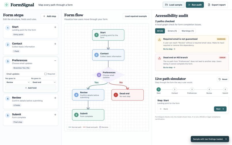Click the step 5 badge in Form steps

(8, 115)
